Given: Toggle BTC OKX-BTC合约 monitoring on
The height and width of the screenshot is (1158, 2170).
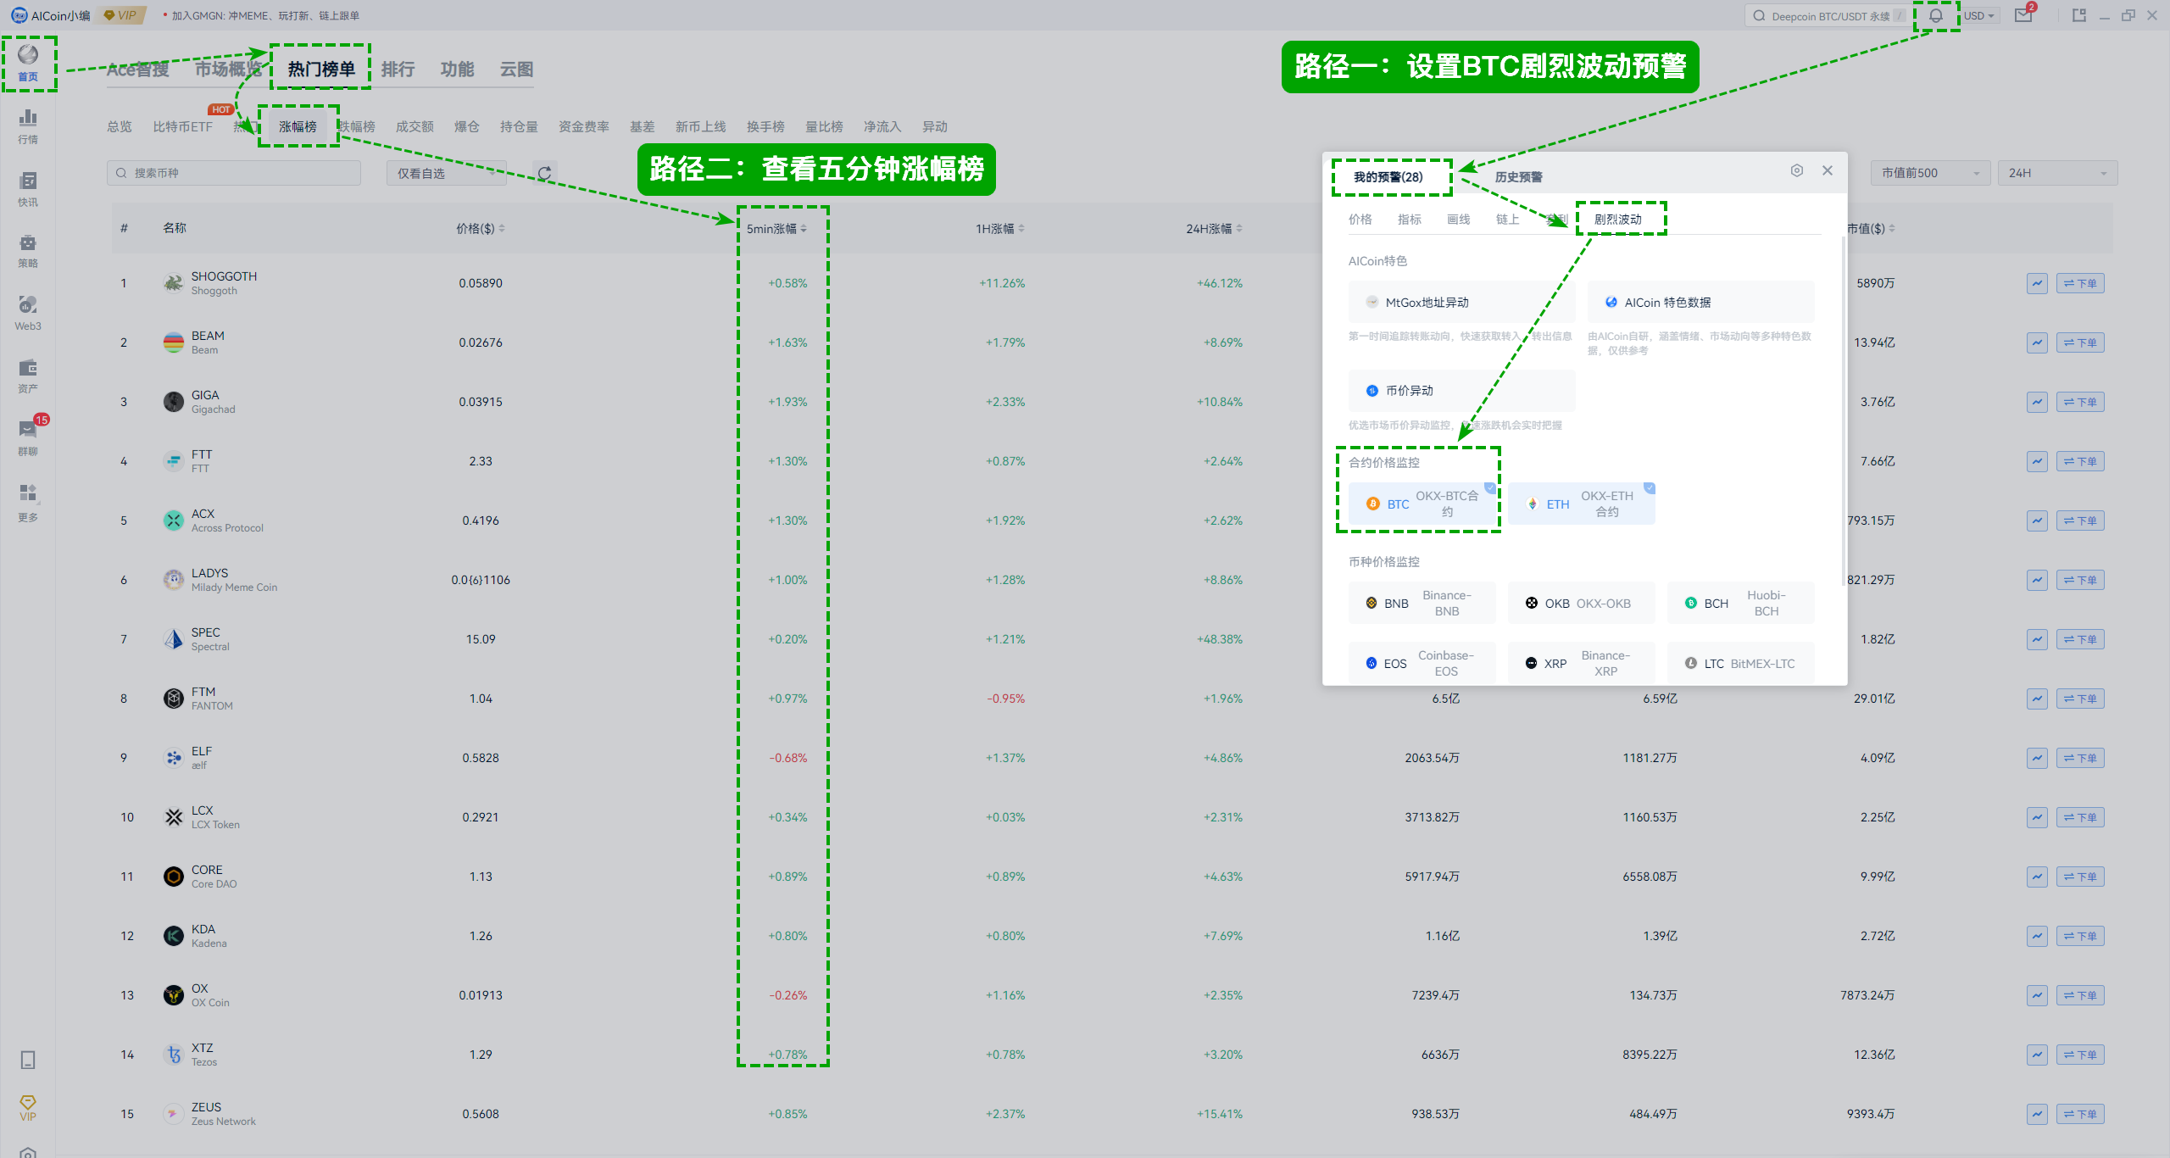Looking at the screenshot, I should coord(1422,504).
